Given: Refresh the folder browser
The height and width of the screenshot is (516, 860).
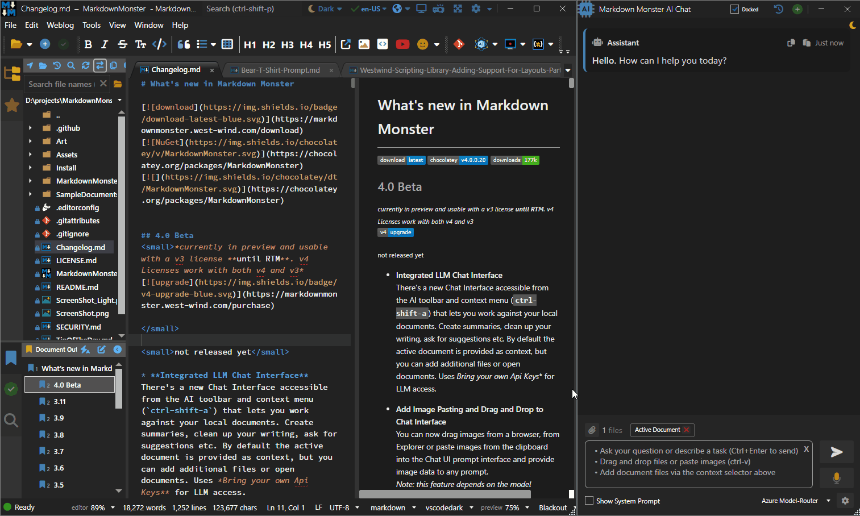Looking at the screenshot, I should coord(85,65).
